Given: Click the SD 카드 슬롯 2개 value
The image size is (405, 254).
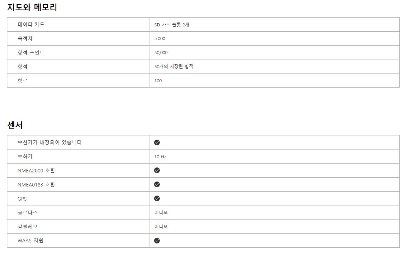Looking at the screenshot, I should click(172, 25).
